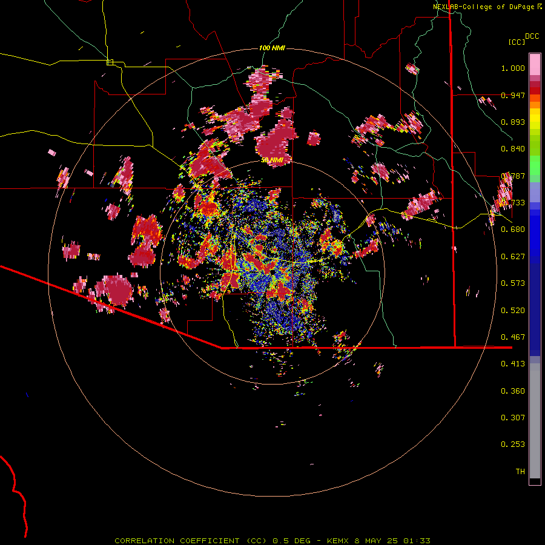Click the NEXLAB-College of DuPage credit text

pyautogui.click(x=487, y=7)
